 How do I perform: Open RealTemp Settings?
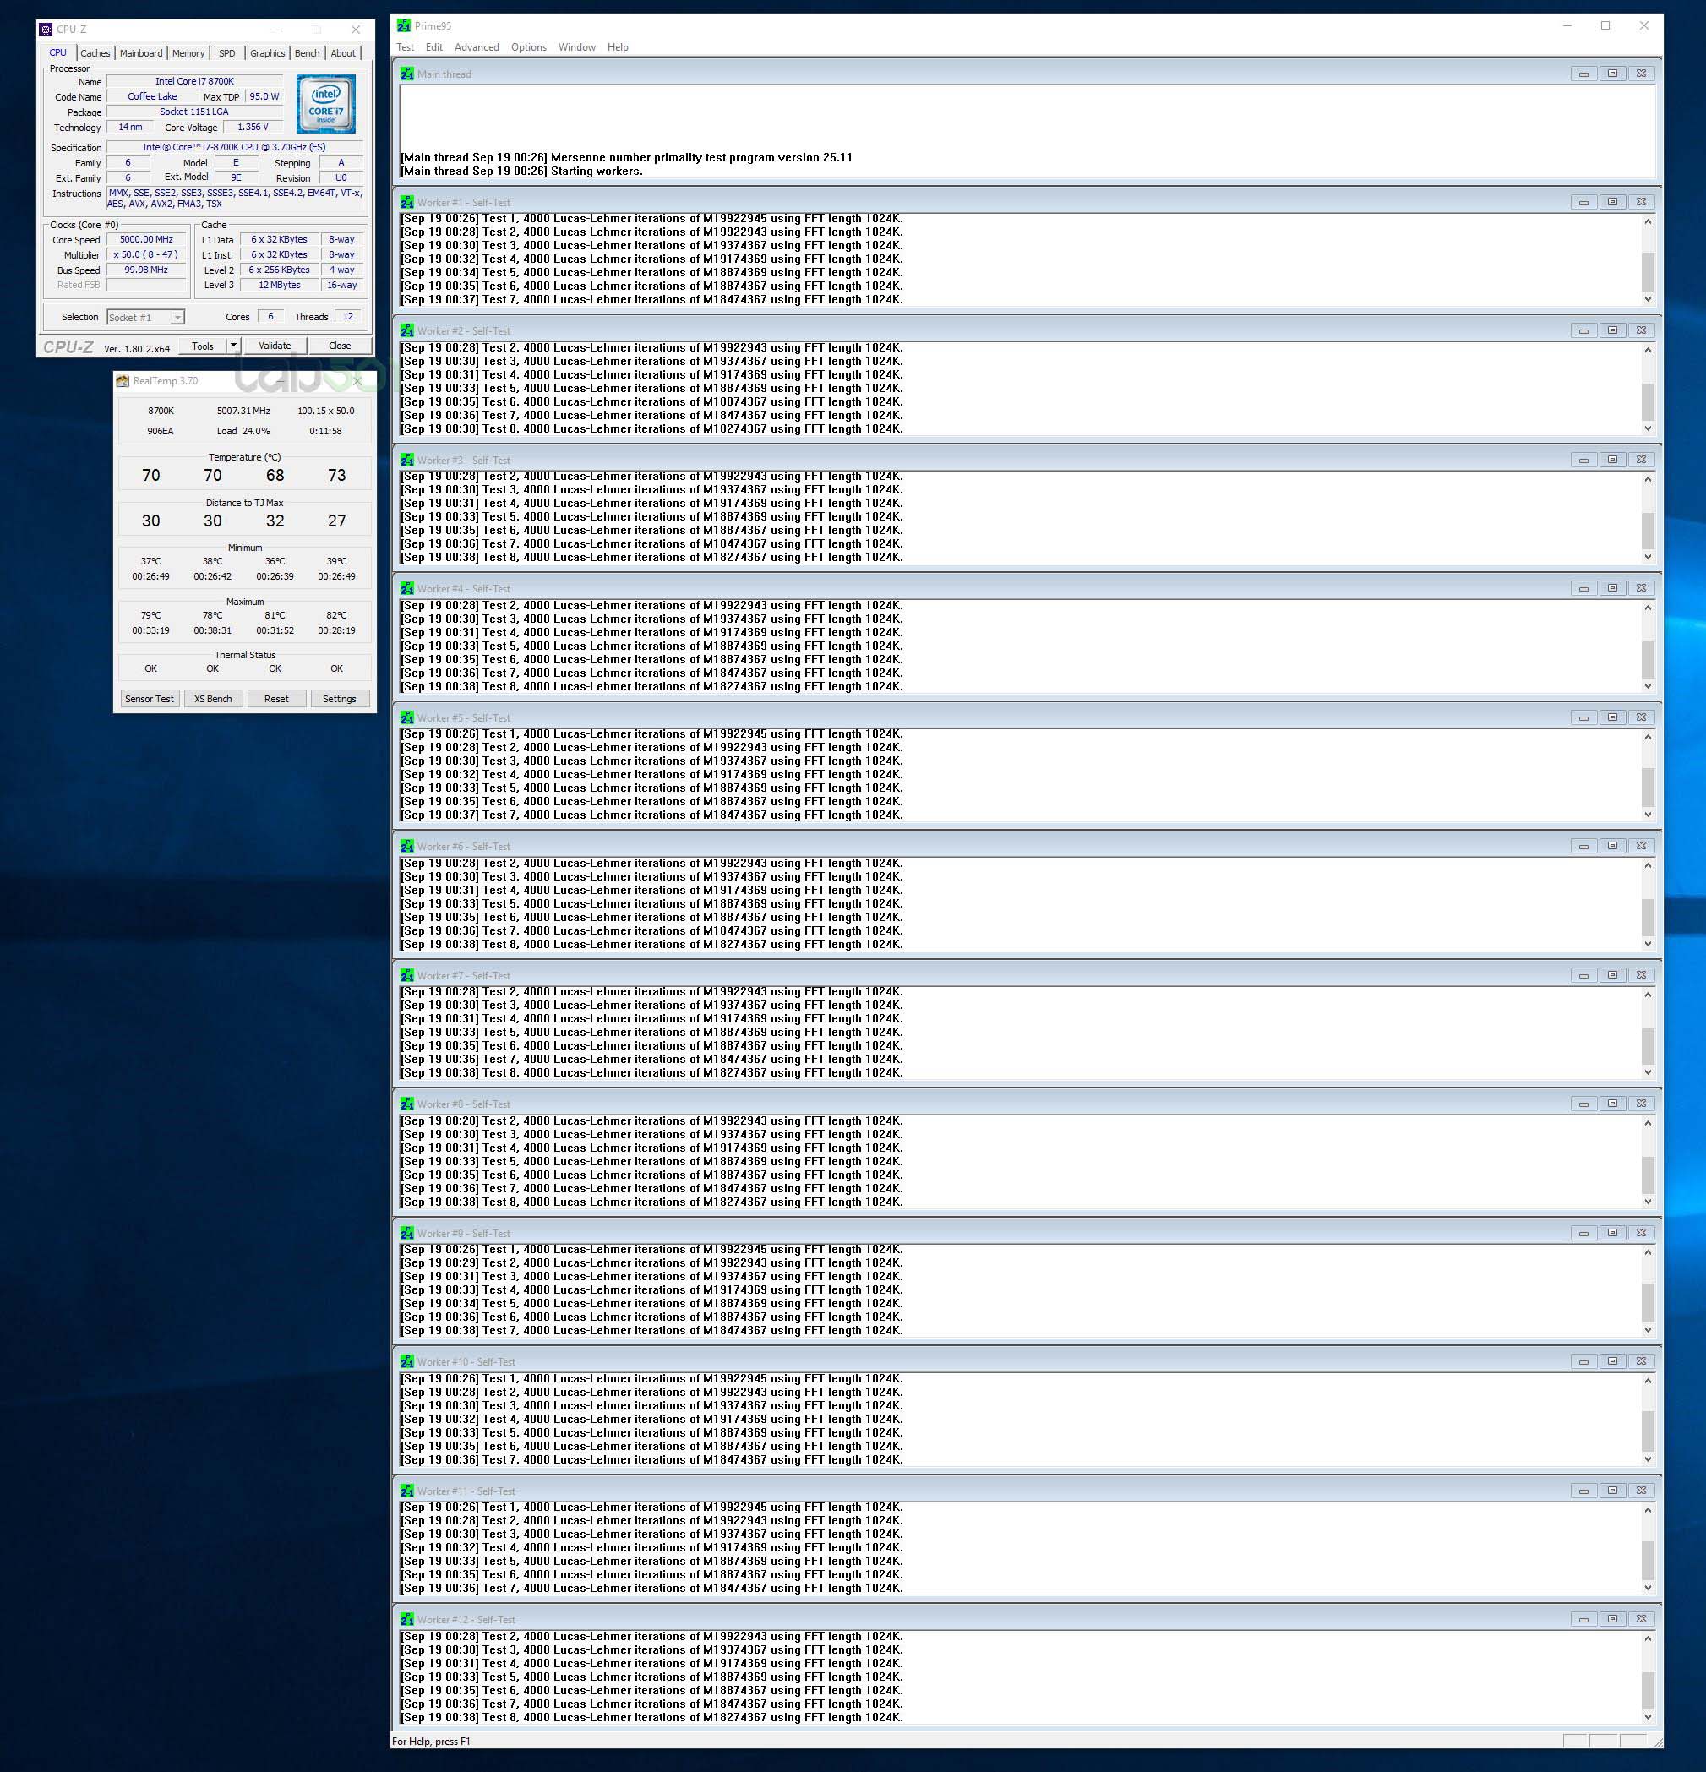[340, 699]
